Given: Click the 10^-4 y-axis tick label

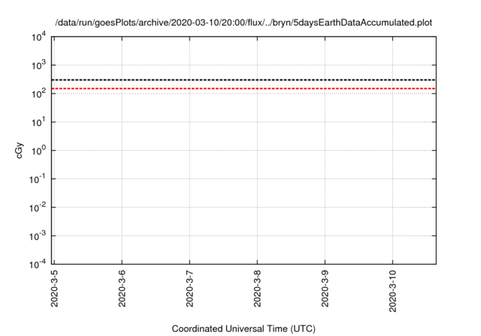Looking at the screenshot, I should tap(38, 264).
